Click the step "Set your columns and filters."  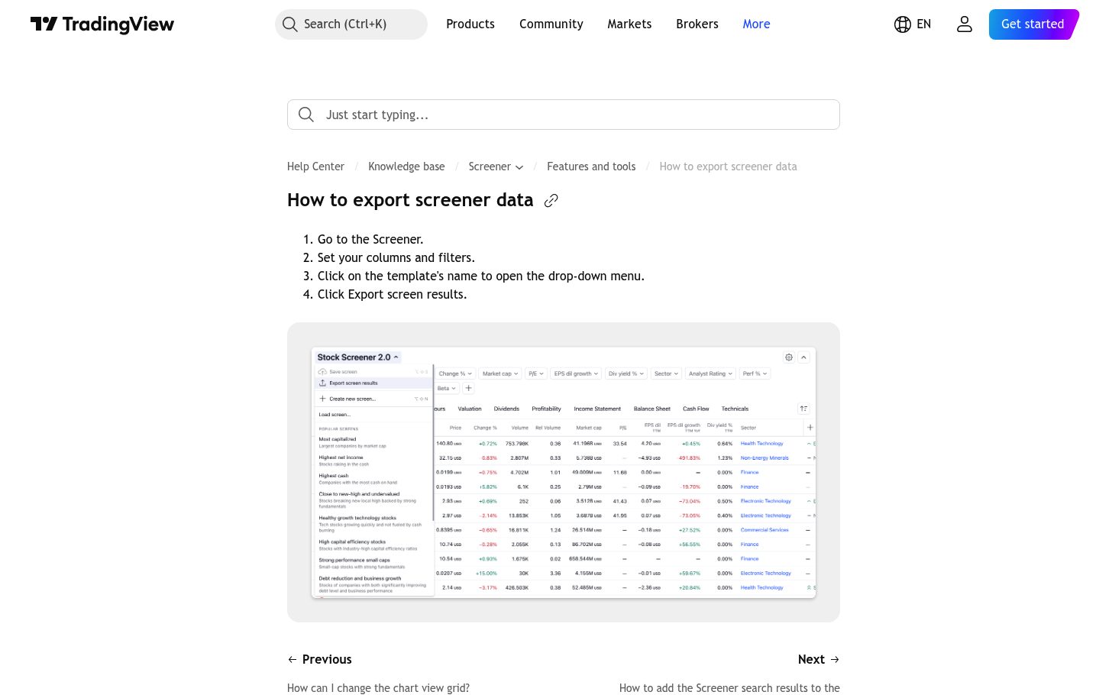396,257
